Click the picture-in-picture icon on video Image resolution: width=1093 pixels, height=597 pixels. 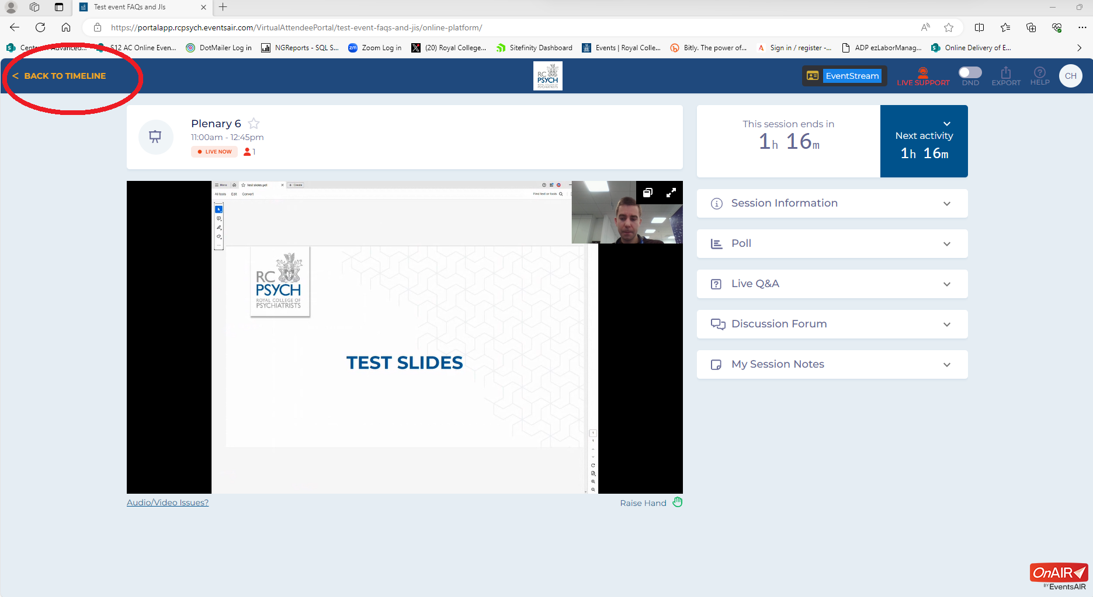click(647, 193)
